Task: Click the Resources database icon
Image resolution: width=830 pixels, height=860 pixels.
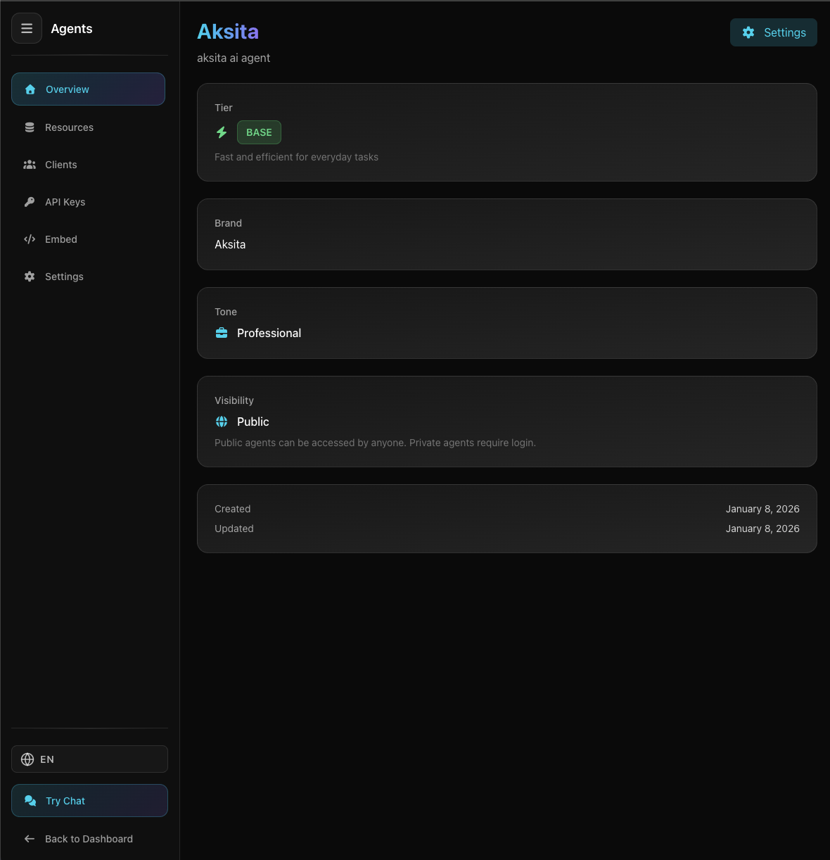Action: coord(30,127)
